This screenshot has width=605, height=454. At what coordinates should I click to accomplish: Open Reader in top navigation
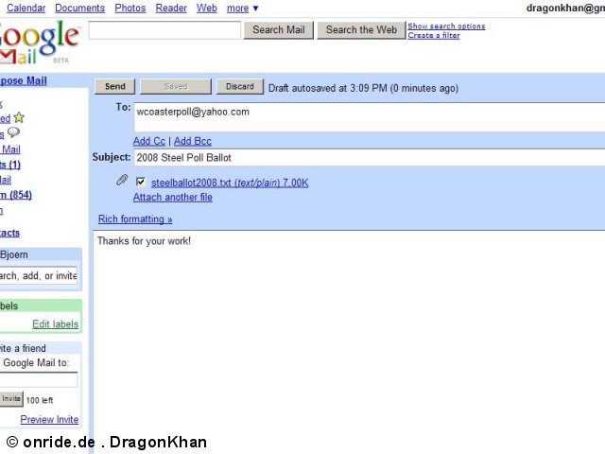pyautogui.click(x=171, y=9)
